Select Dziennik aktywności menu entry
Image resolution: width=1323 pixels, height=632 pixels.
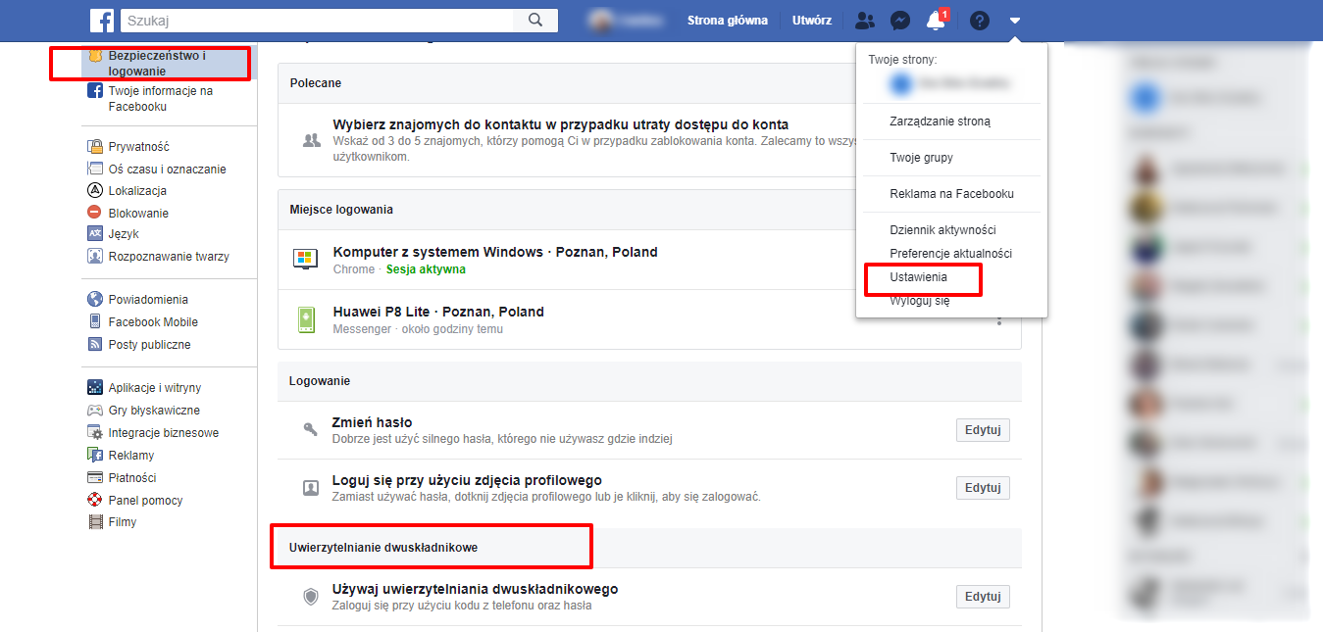(x=942, y=230)
